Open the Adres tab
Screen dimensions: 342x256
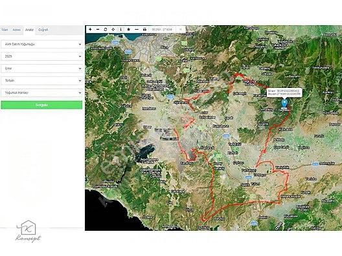point(17,30)
